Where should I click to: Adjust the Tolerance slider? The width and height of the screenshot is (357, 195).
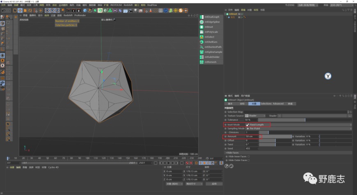pos(305,120)
